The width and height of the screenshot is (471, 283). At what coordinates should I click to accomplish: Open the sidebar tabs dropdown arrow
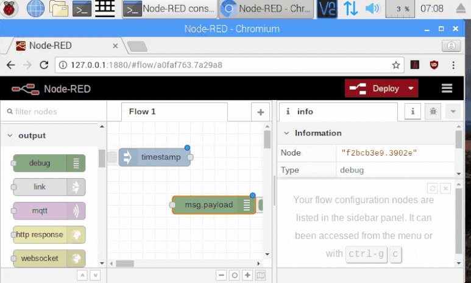click(452, 112)
